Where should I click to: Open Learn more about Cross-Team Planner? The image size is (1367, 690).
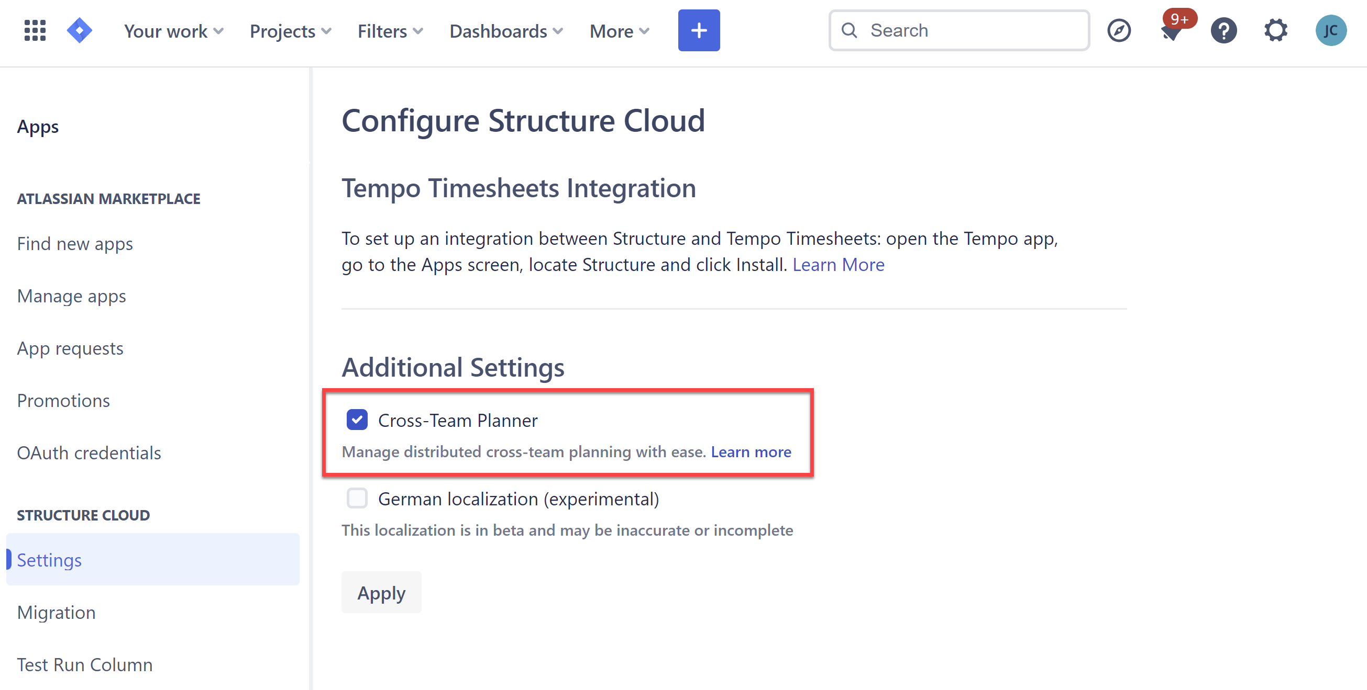751,451
